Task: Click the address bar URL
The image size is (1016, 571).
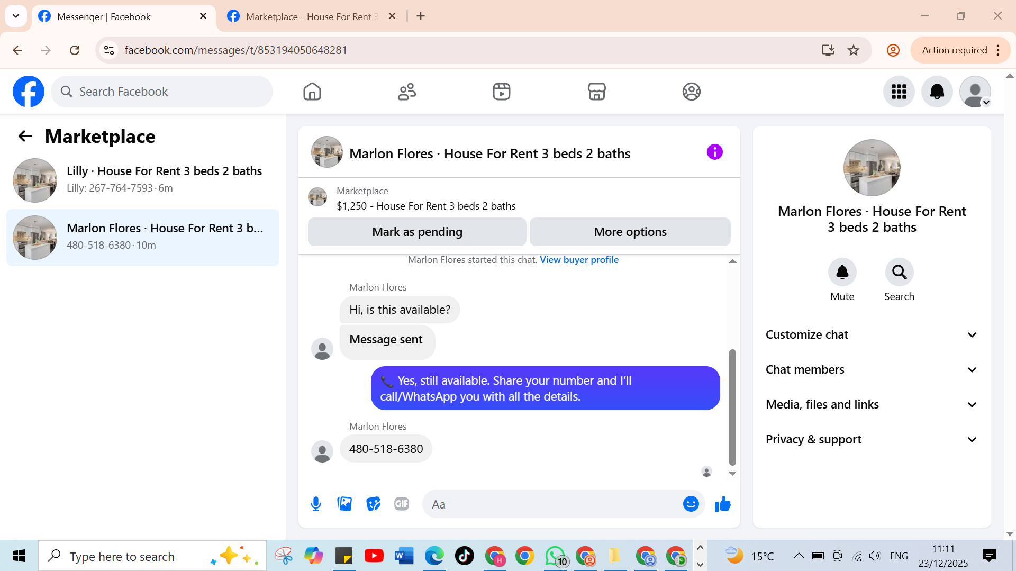Action: coord(236,50)
